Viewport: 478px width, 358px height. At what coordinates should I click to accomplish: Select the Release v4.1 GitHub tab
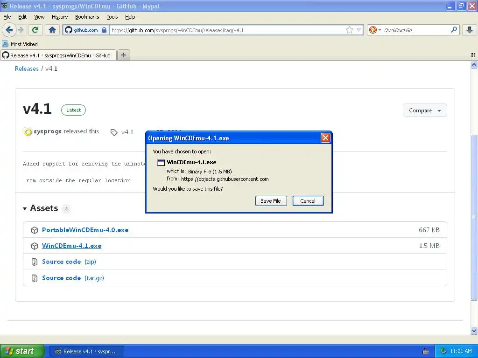coord(58,55)
